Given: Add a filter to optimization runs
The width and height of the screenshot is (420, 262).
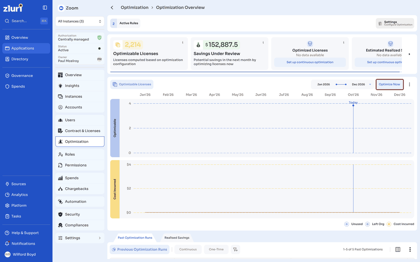Looking at the screenshot, I should coord(235,250).
